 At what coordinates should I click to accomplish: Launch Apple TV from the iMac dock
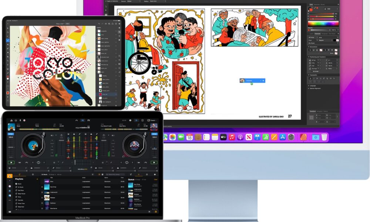click(x=223, y=137)
